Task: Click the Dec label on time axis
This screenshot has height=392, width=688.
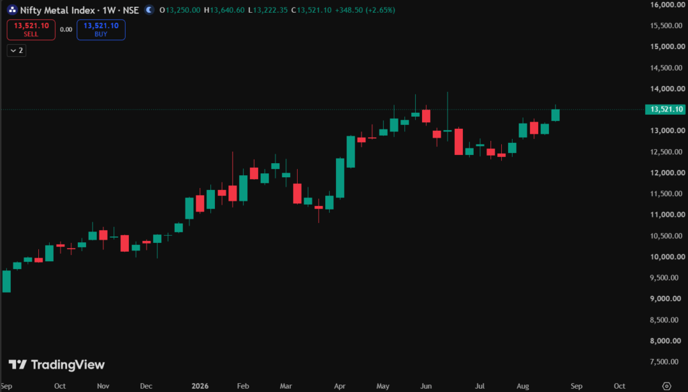Action: tap(146, 386)
